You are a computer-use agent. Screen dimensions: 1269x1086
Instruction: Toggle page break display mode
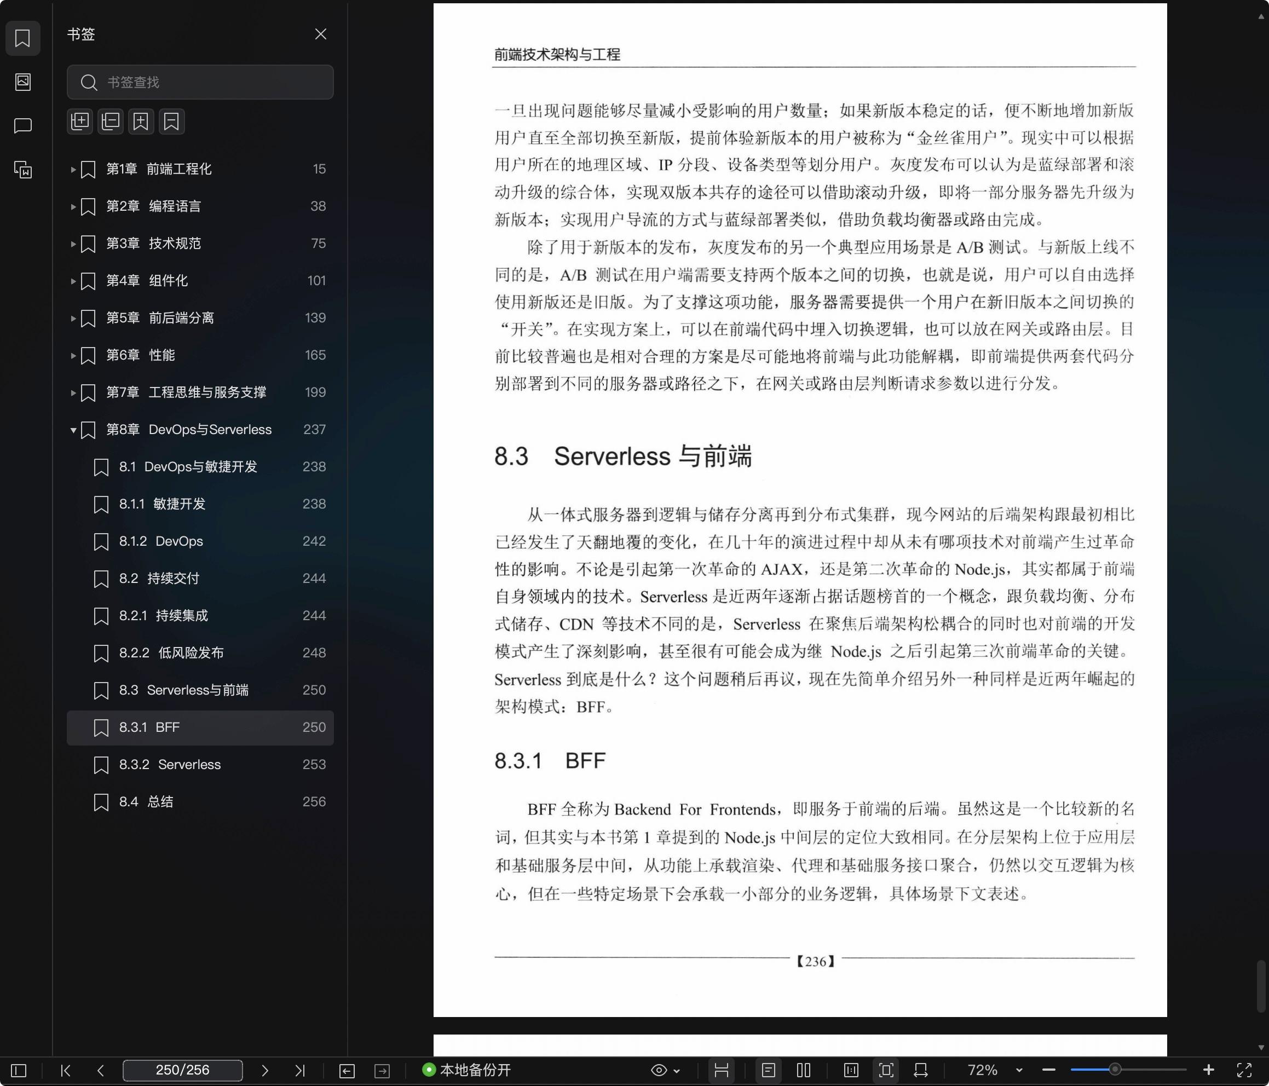(x=722, y=1070)
